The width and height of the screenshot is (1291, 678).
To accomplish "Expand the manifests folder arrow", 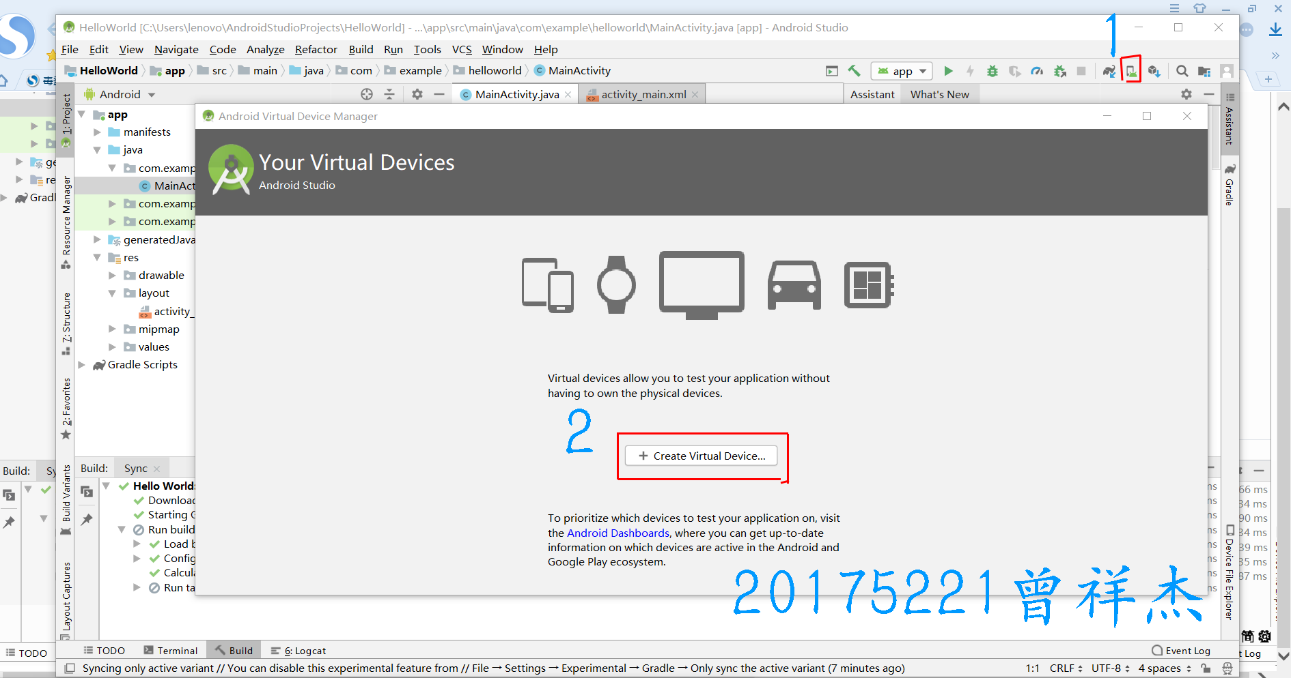I will [97, 132].
